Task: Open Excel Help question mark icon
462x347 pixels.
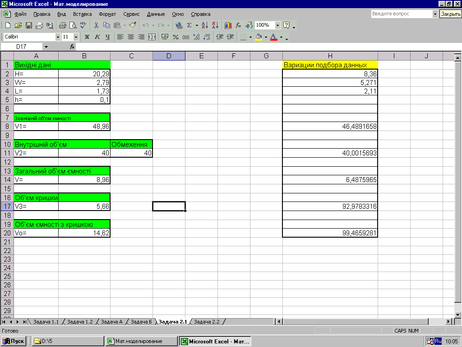Action: pos(286,25)
